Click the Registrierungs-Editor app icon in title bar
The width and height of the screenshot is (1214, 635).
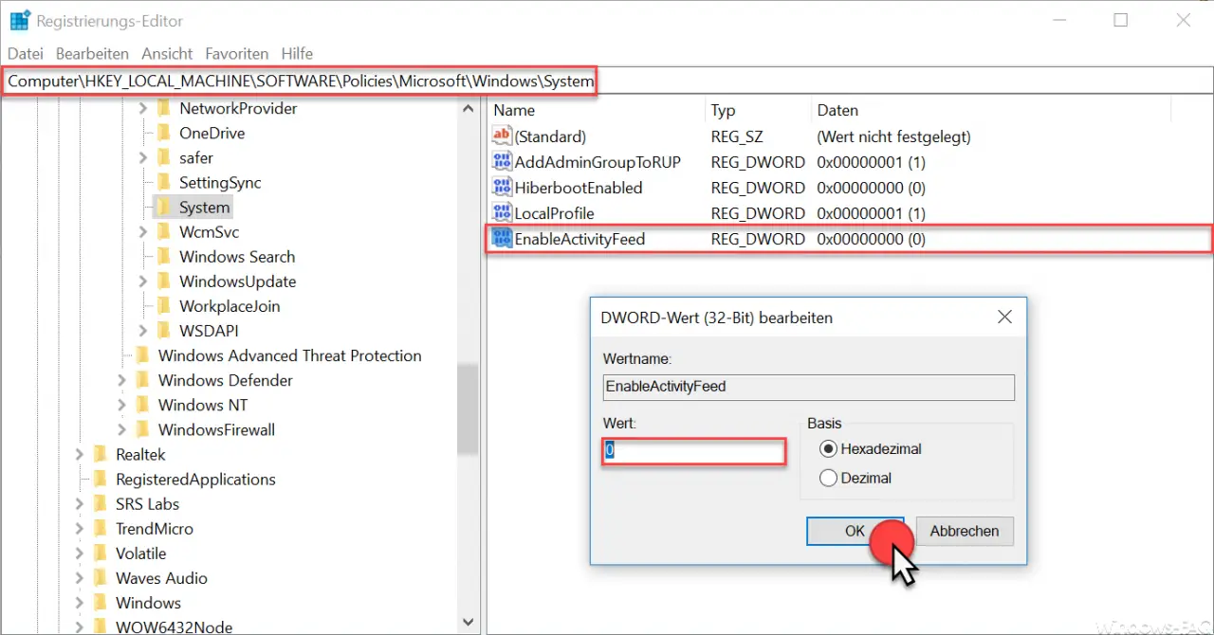(19, 20)
